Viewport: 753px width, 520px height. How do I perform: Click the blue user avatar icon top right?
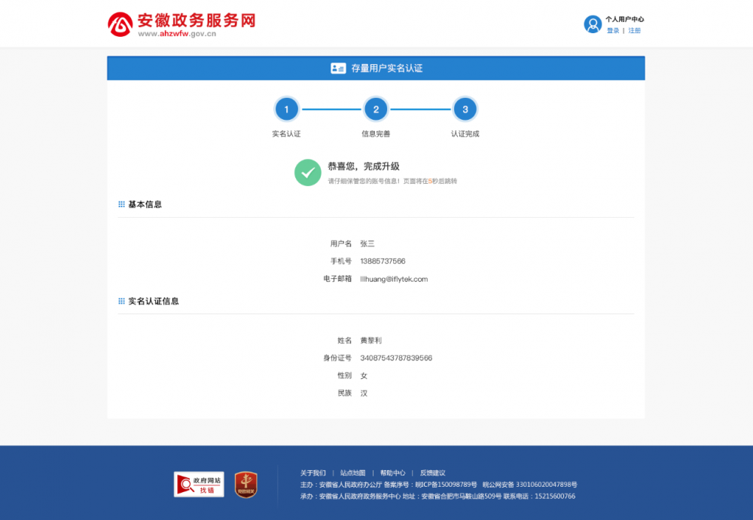point(593,23)
